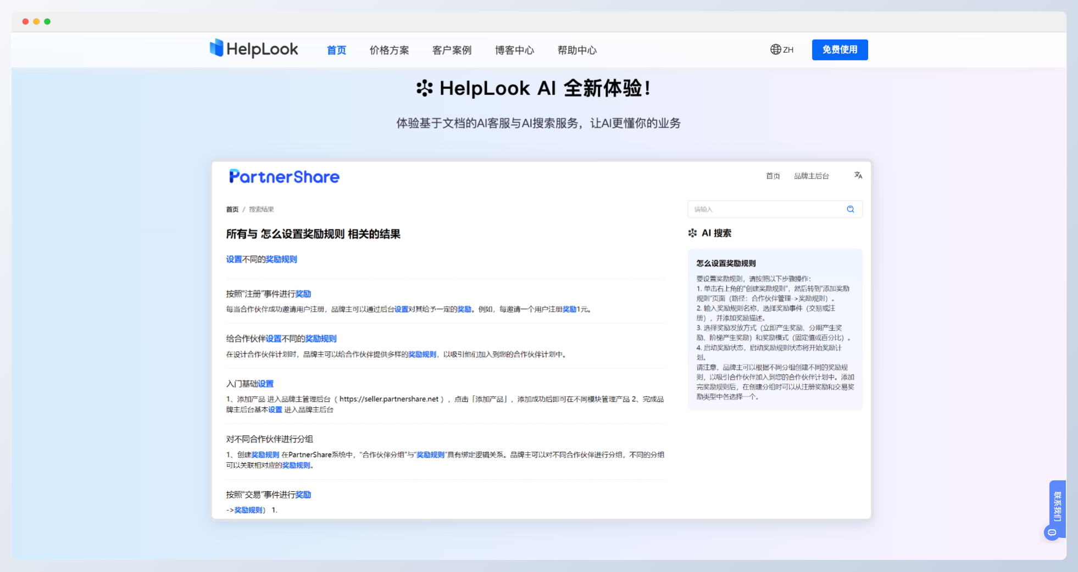Click the macOS red close window dot

pos(25,21)
